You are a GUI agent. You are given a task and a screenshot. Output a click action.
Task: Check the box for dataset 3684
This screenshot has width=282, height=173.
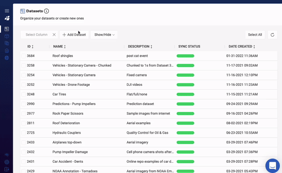(x=23, y=56)
